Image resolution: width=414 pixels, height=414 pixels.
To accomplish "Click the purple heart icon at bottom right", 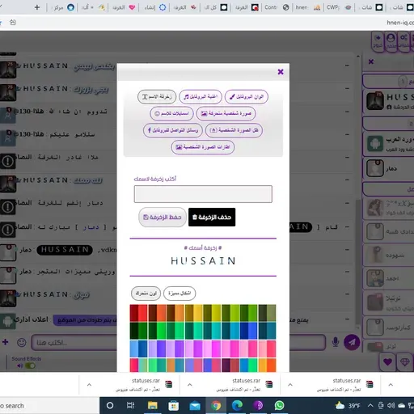I will pos(387,361).
